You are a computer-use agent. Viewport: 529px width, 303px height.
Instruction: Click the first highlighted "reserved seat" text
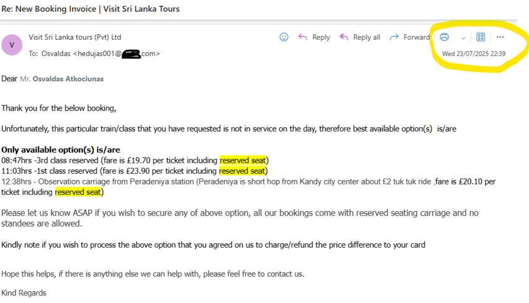(x=242, y=160)
